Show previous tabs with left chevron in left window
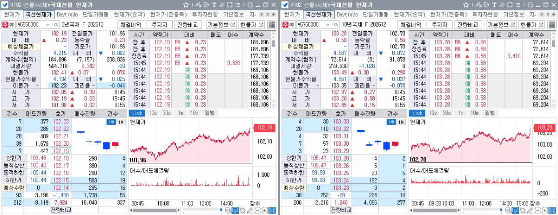The width and height of the screenshot is (558, 215). coord(262,14)
